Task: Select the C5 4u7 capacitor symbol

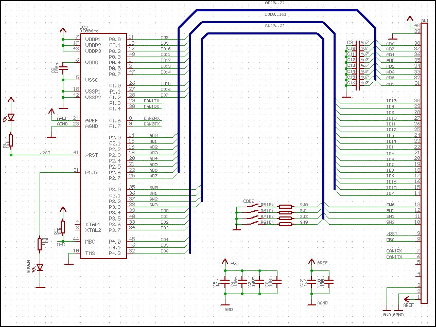Action: tap(225, 282)
